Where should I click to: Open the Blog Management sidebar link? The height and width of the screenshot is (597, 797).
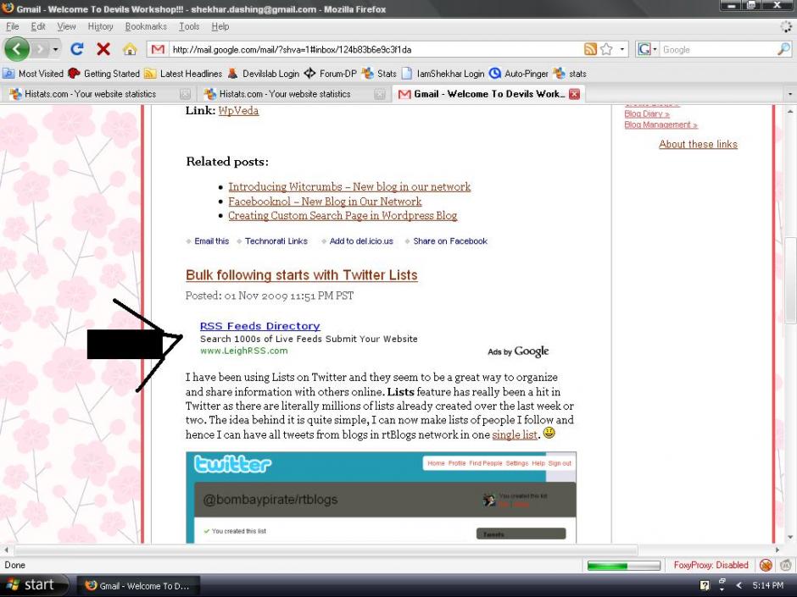point(660,124)
